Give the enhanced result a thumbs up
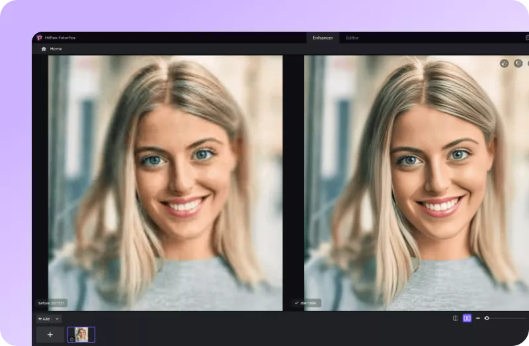529x346 pixels. point(504,63)
